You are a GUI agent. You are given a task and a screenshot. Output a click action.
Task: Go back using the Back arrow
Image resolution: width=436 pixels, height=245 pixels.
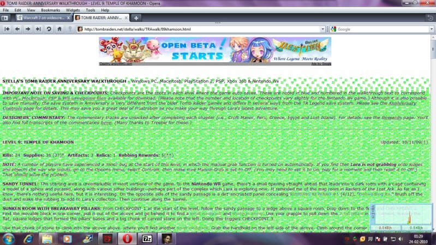[17, 29]
